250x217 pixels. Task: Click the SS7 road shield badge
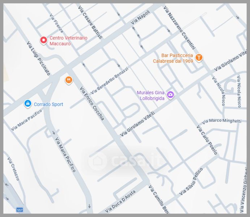pos(20,210)
